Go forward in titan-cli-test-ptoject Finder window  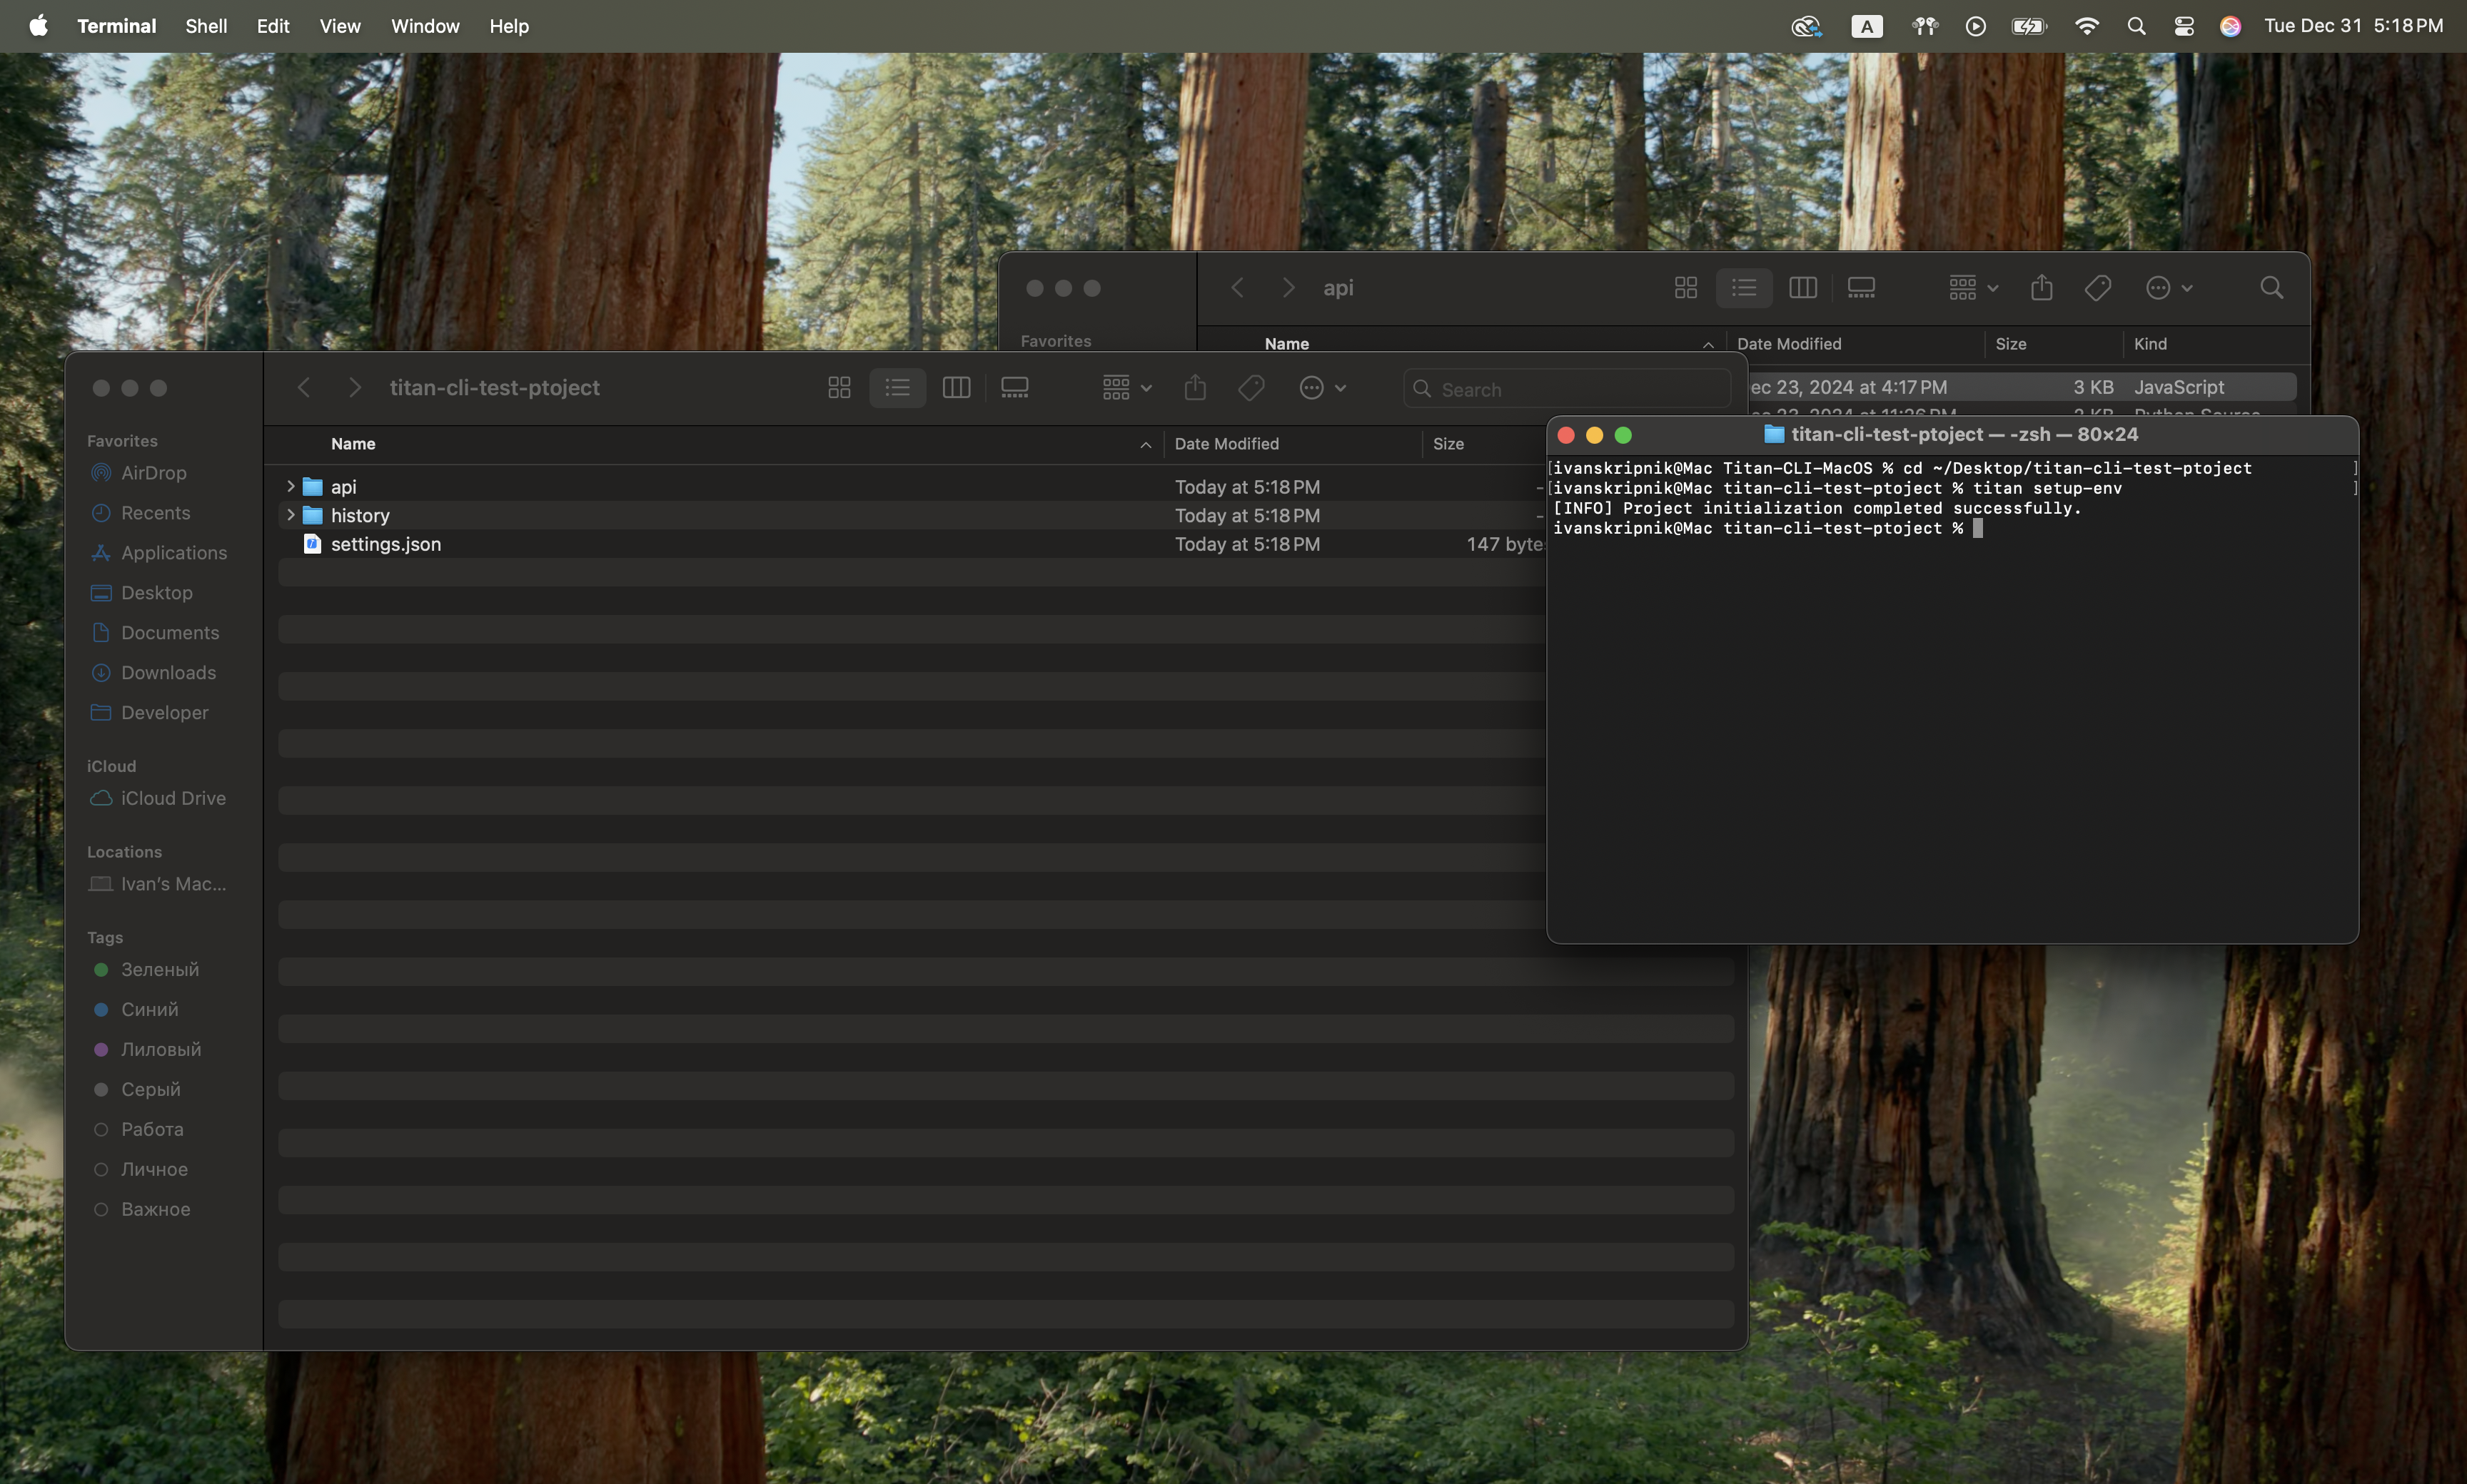(354, 388)
